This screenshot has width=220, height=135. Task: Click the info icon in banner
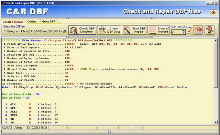[213, 12]
